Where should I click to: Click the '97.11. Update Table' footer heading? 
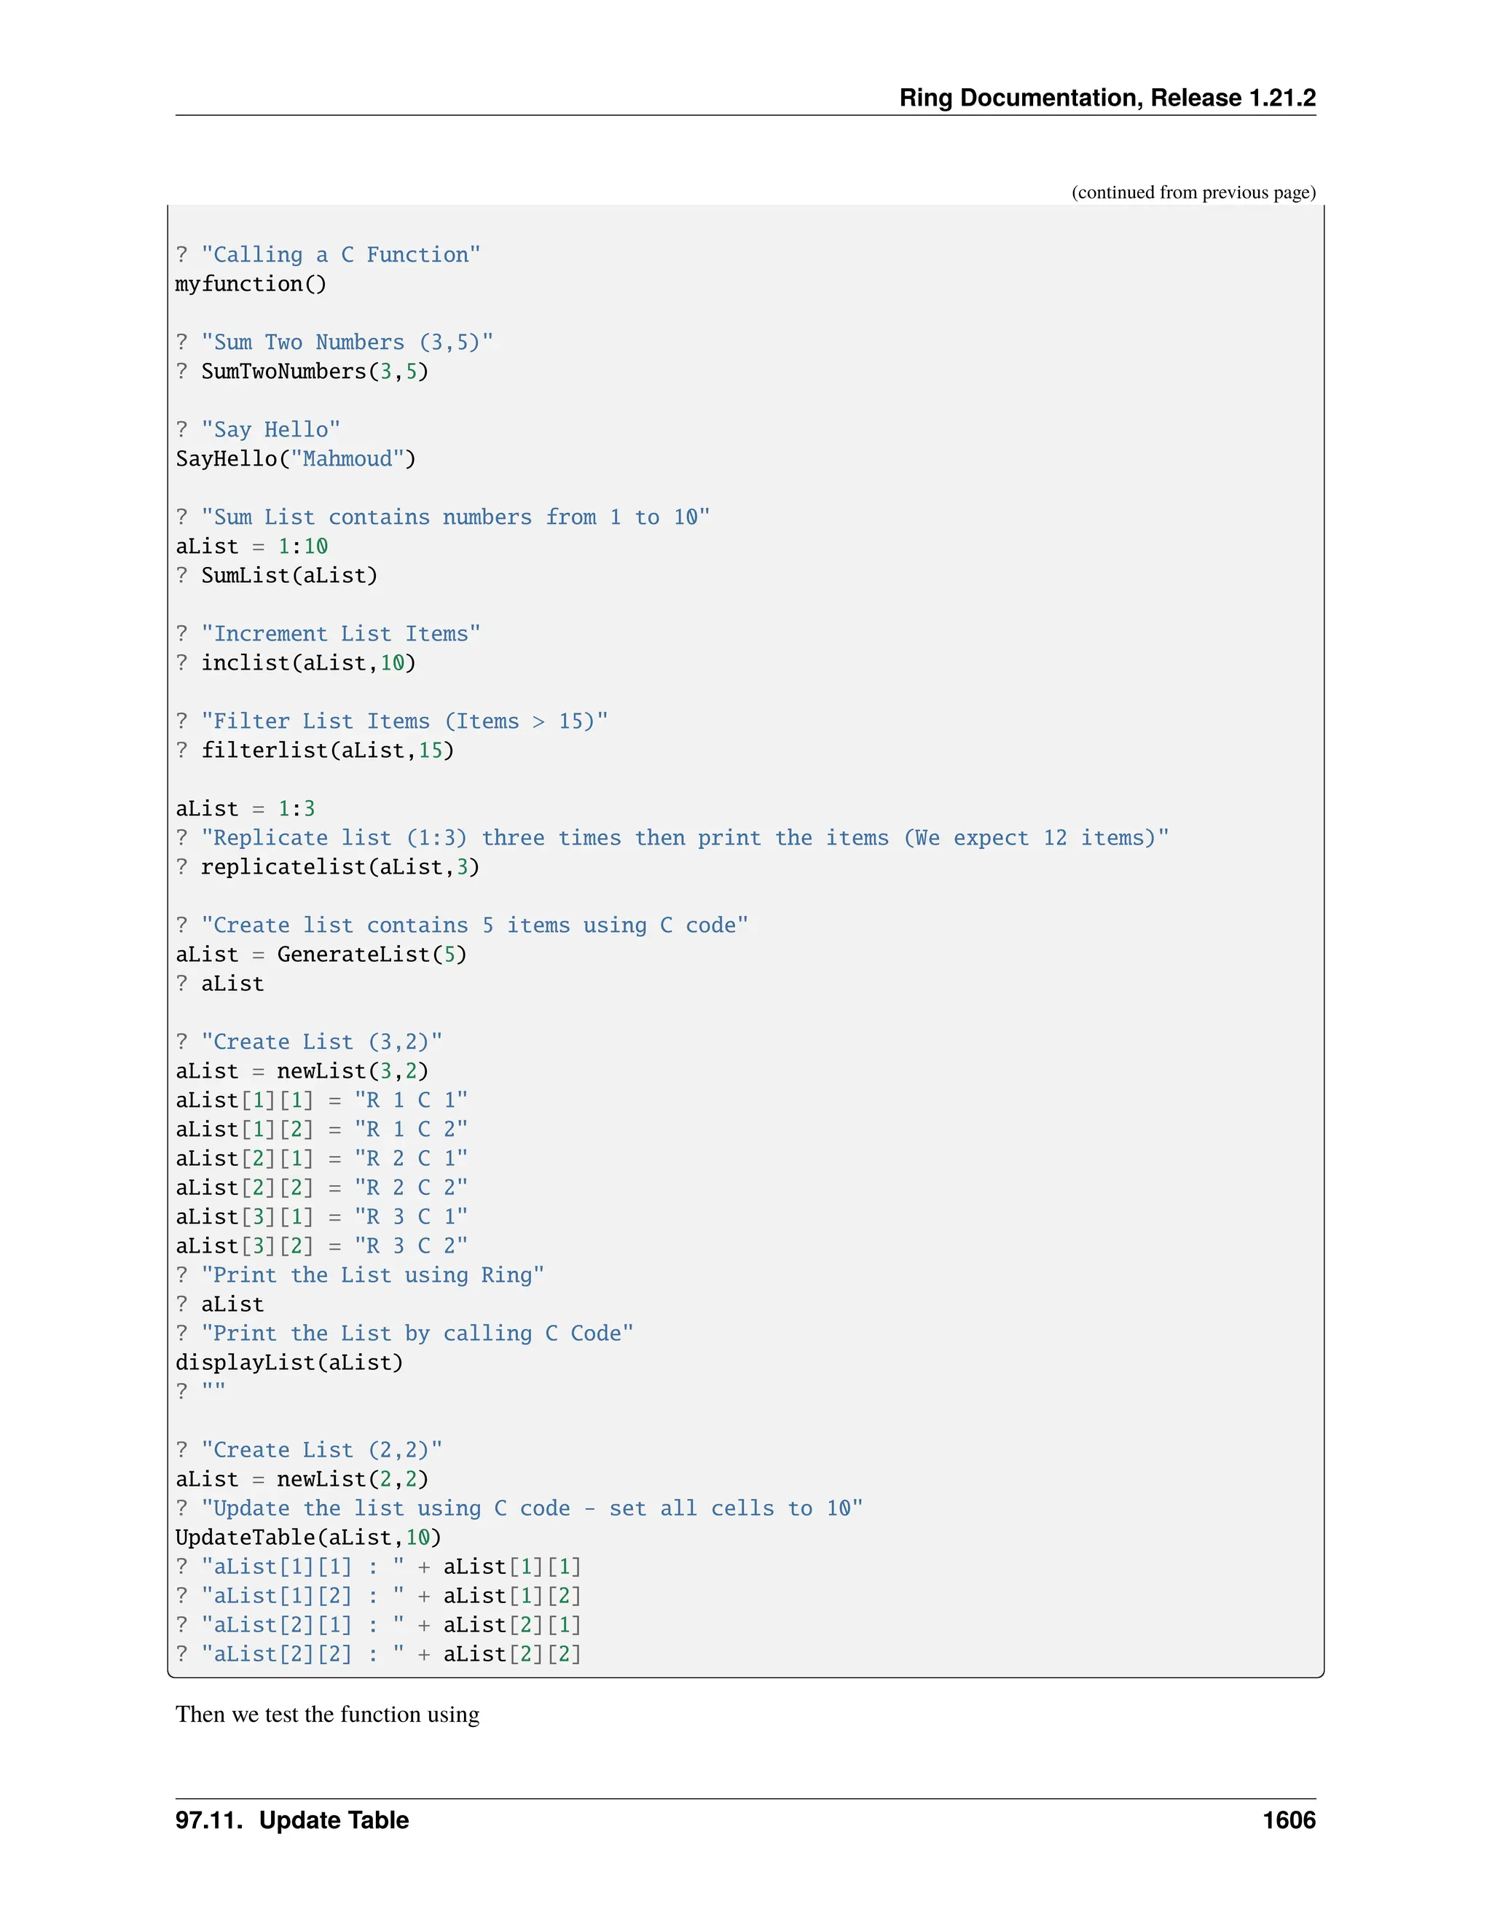click(x=291, y=1820)
